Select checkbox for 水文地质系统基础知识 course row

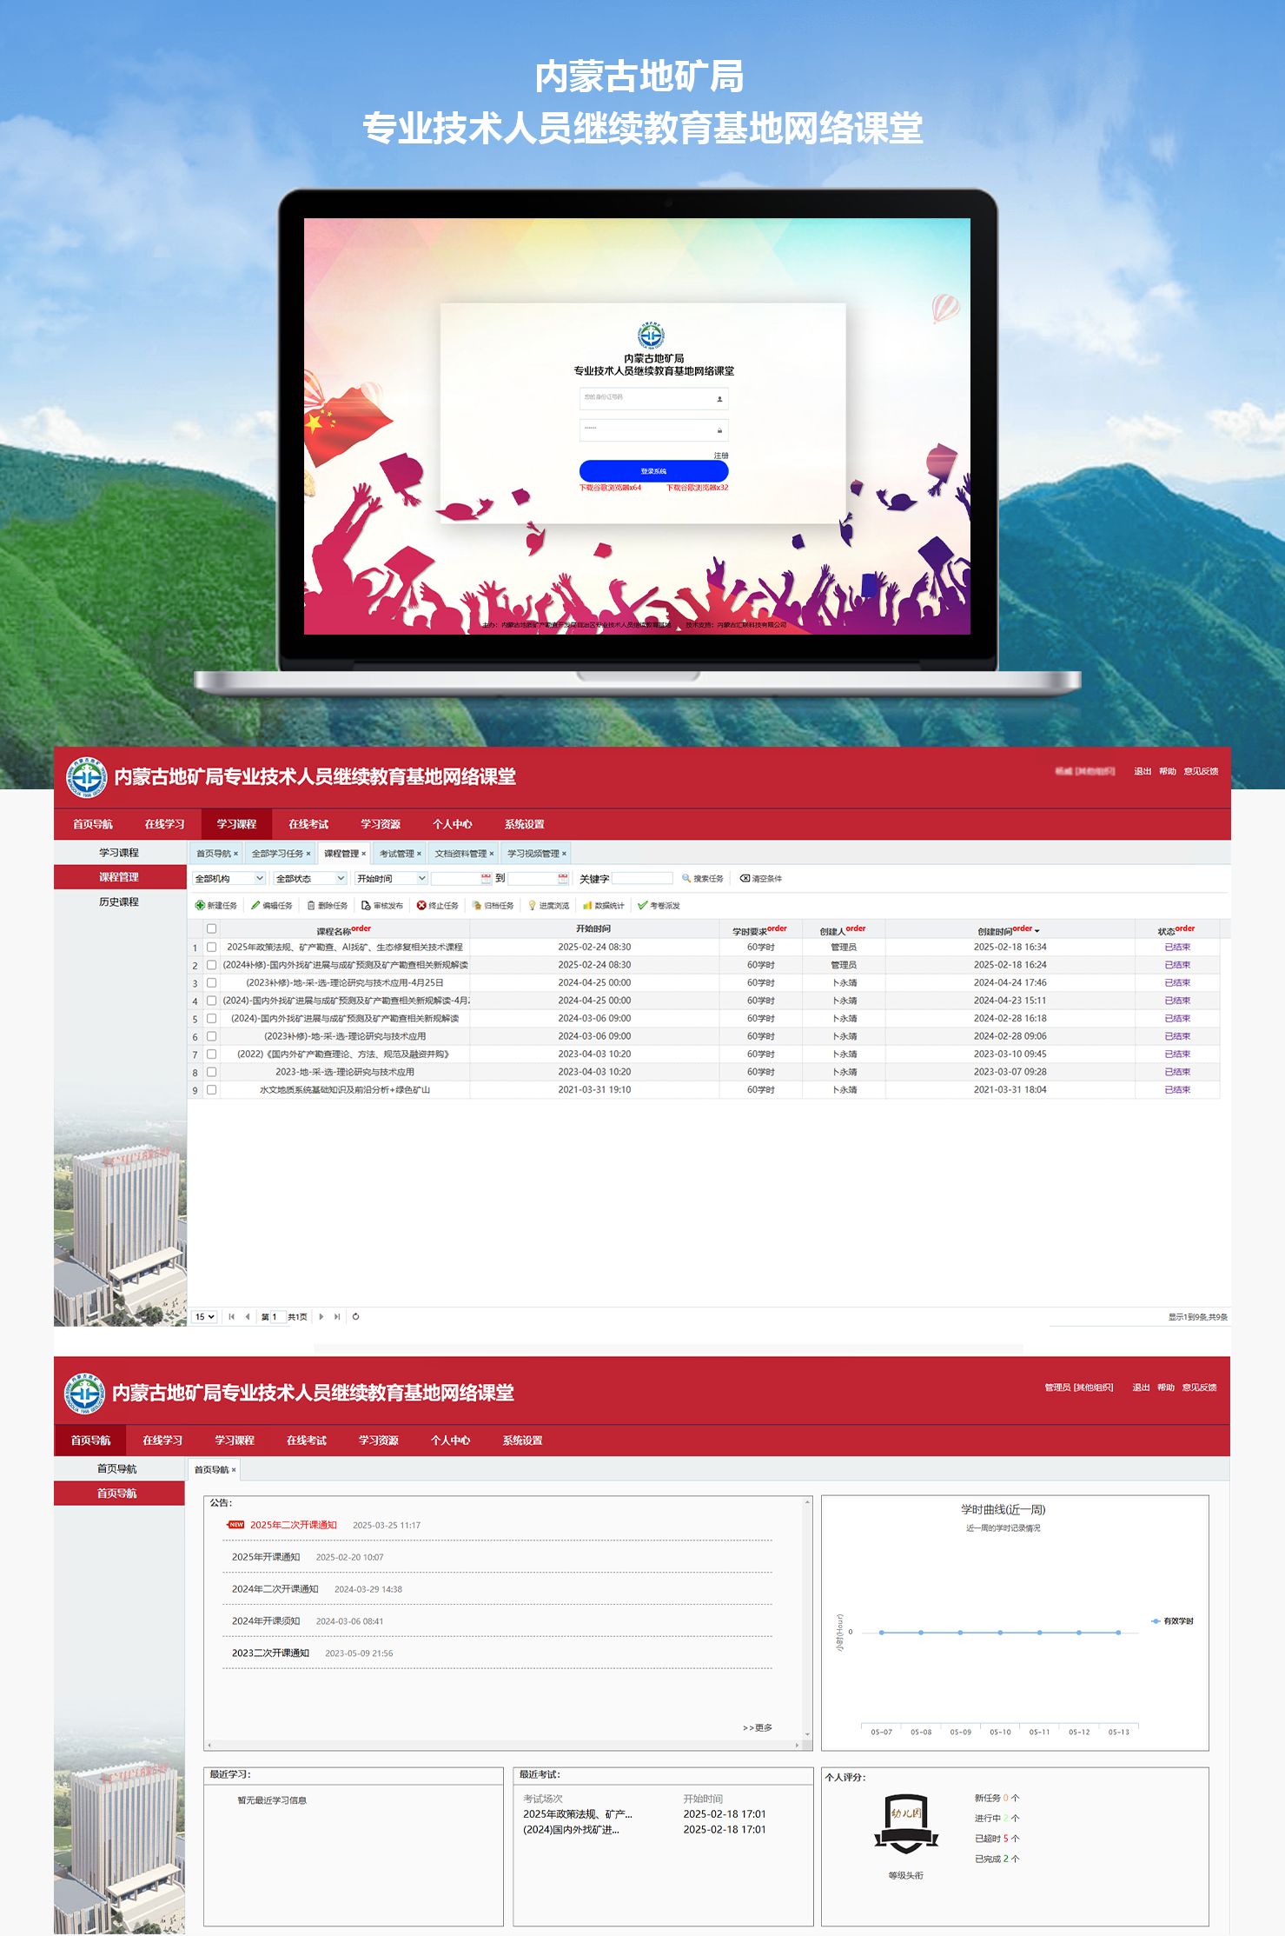211,1089
